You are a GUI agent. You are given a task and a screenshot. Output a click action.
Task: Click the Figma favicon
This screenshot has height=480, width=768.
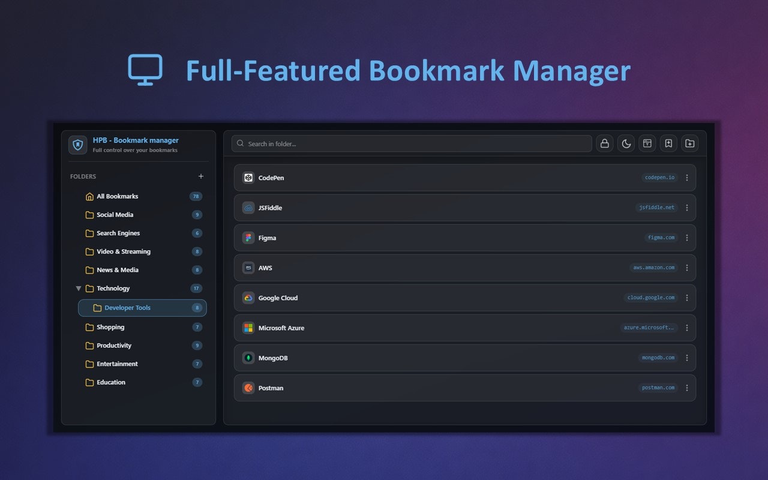coord(248,238)
